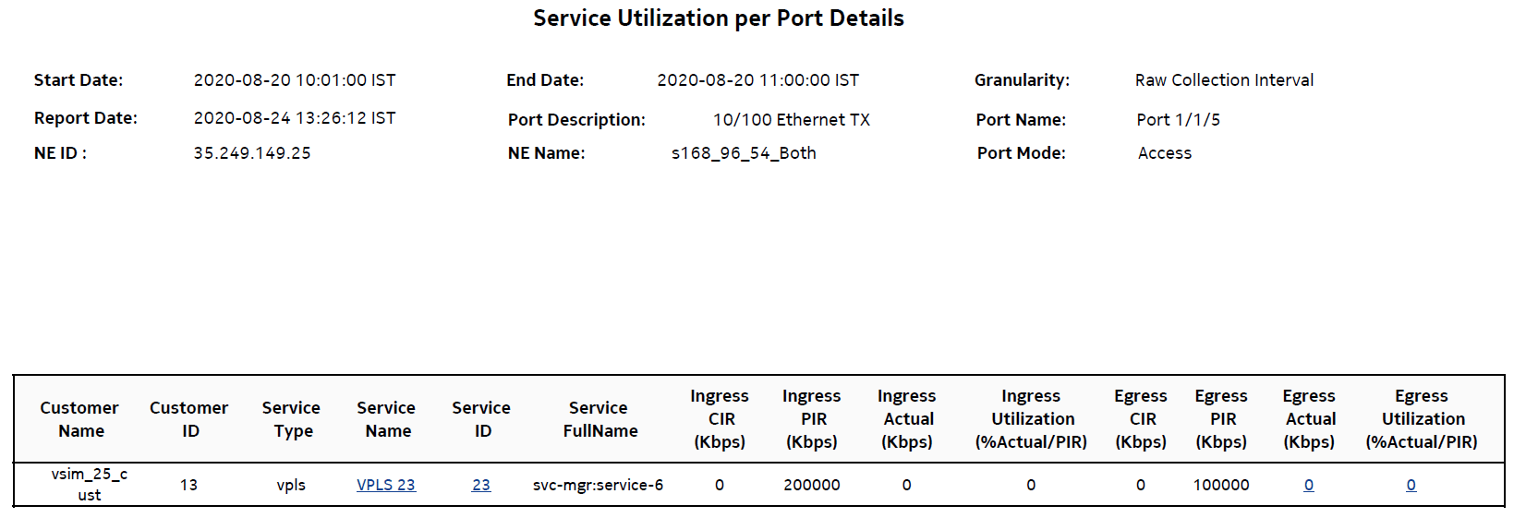
Task: Click the NE Name label
Action: (x=546, y=153)
